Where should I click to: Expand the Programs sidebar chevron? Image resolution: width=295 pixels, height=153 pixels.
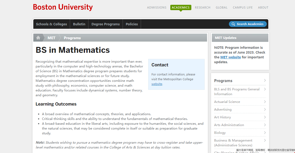[265, 80]
